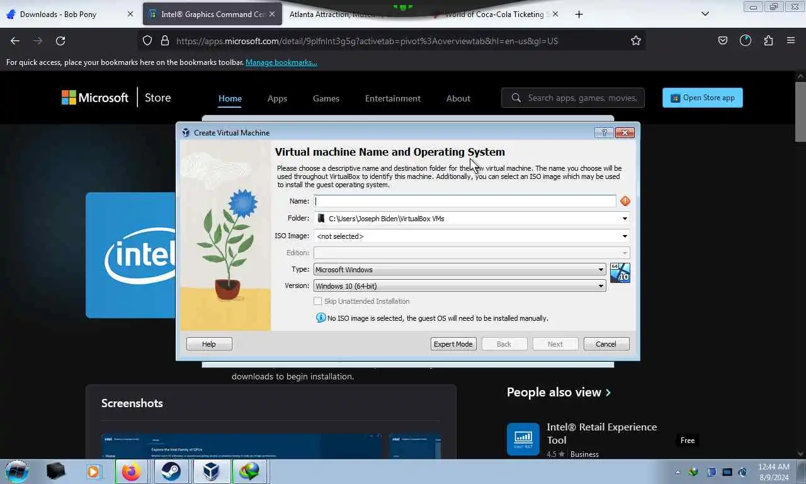
Task: Go to the Store Home tab
Action: 230,98
